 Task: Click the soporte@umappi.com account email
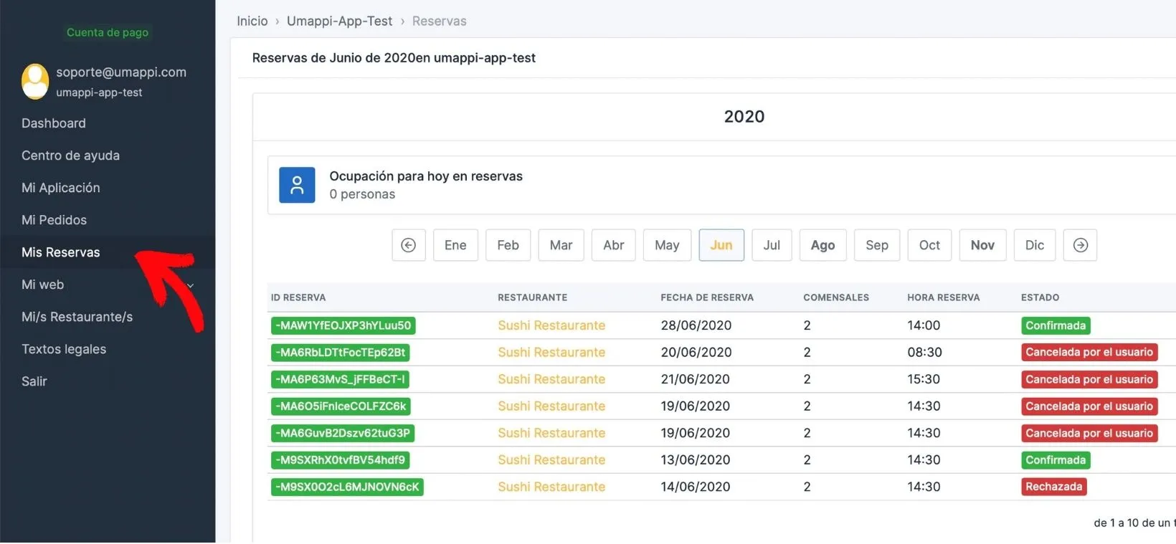tap(121, 72)
